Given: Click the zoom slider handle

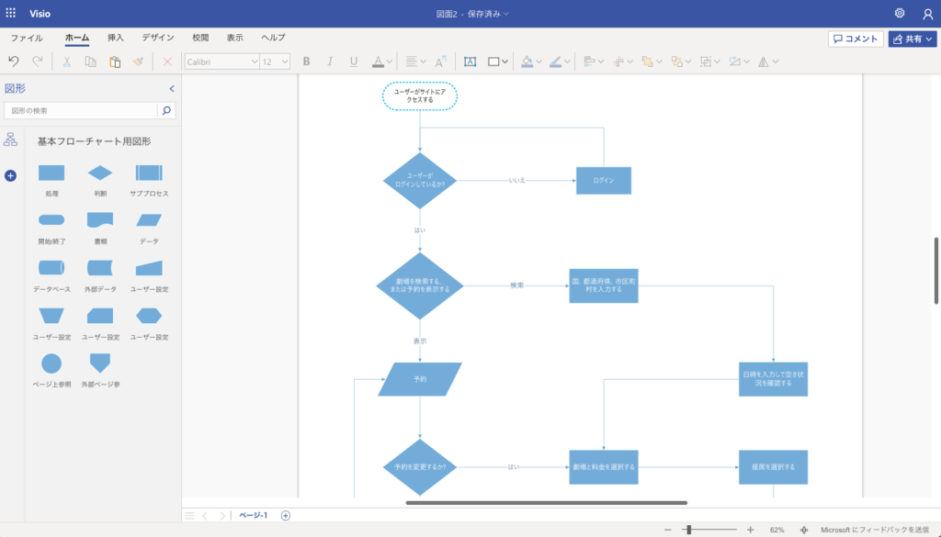Looking at the screenshot, I should pos(687,530).
